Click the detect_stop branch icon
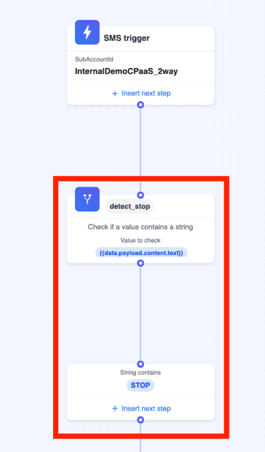Image resolution: width=265 pixels, height=452 pixels. pos(87,199)
